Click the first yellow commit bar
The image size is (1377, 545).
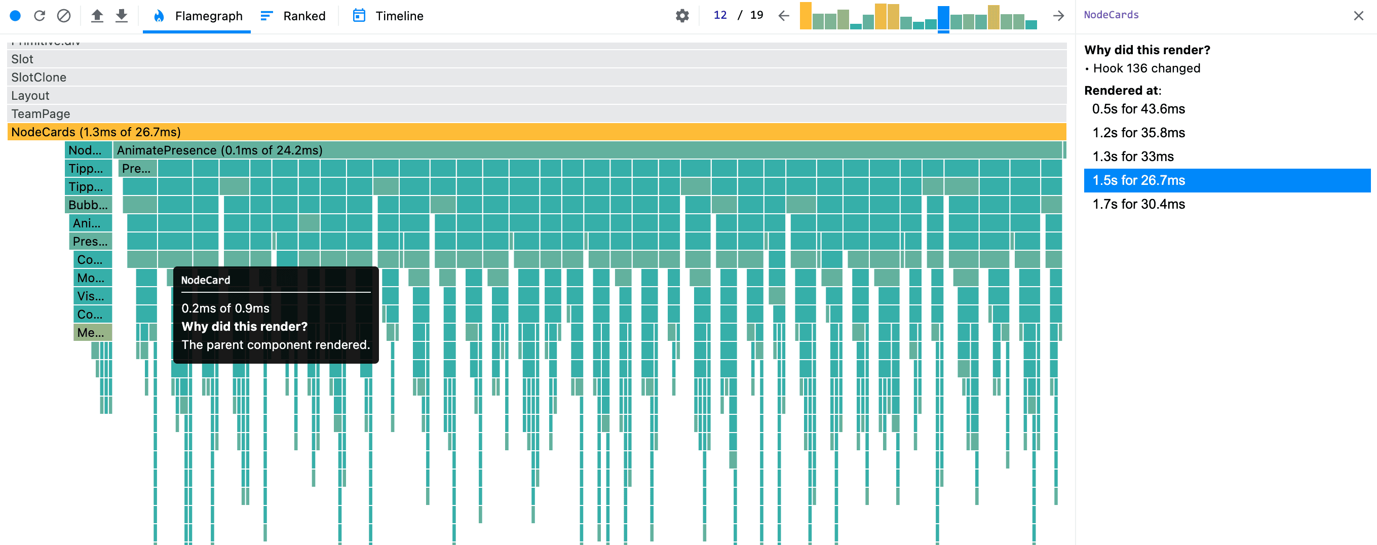805,16
